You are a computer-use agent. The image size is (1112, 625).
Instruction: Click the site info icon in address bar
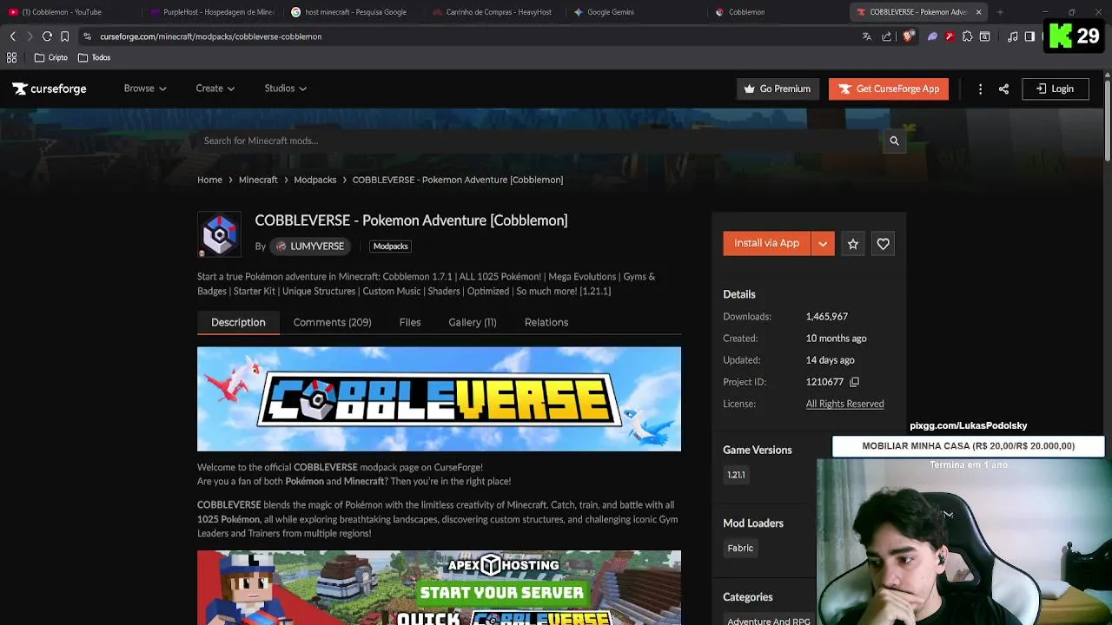click(87, 36)
